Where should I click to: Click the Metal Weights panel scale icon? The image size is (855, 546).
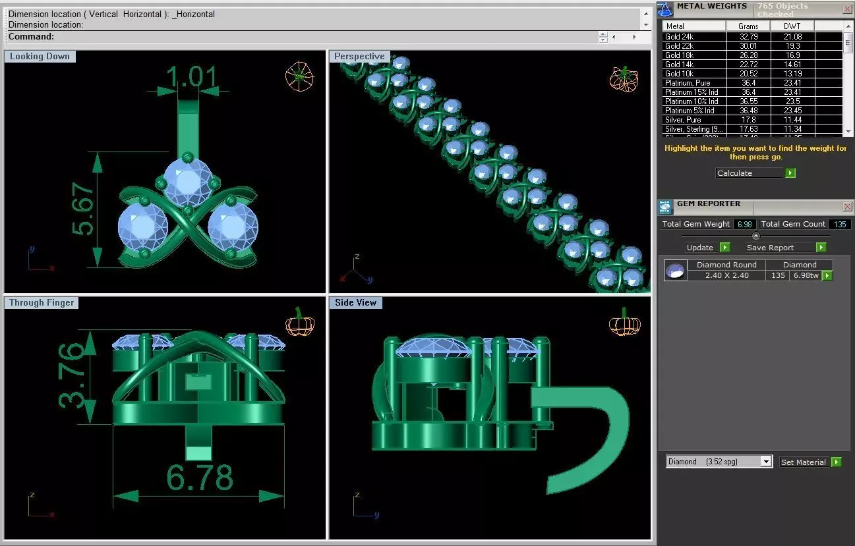tap(666, 9)
